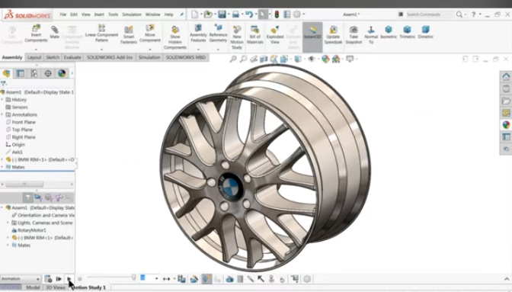Switch to Isometric view
512x292 pixels.
click(x=389, y=33)
